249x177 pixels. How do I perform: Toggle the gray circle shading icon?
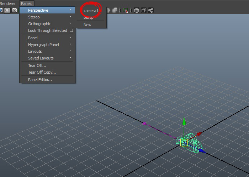click(7, 10)
